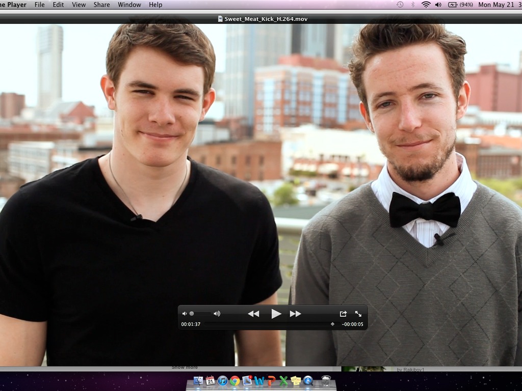The height and width of the screenshot is (391, 522).
Task: Click the full volume speaker icon
Action: click(x=217, y=314)
